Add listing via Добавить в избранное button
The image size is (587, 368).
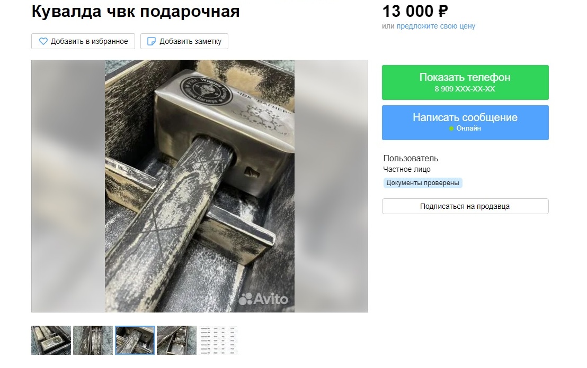coord(83,41)
